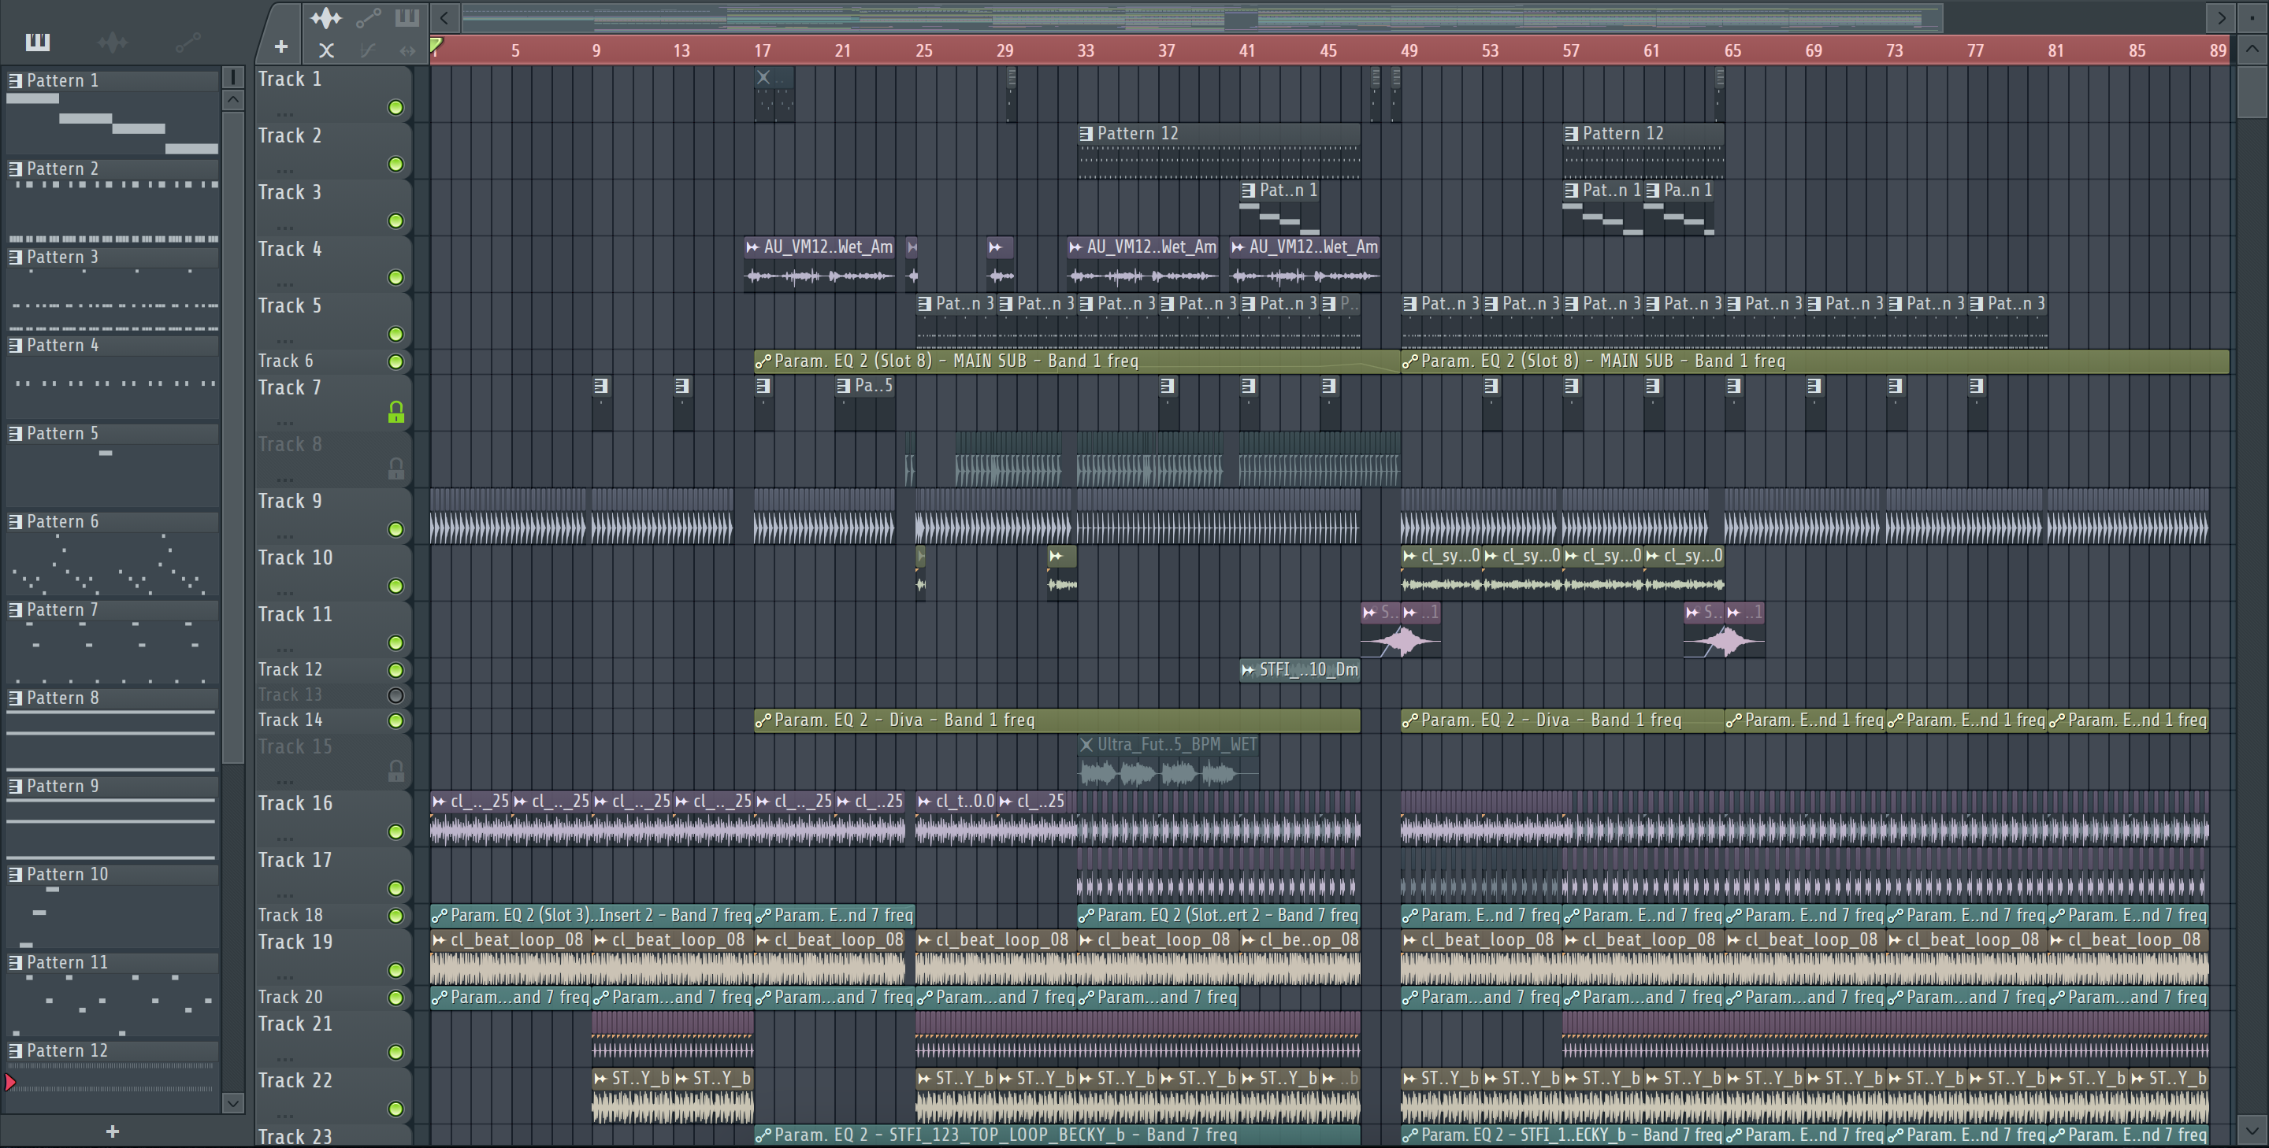2269x1148 pixels.
Task: Add a new track with plus button
Action: click(281, 46)
